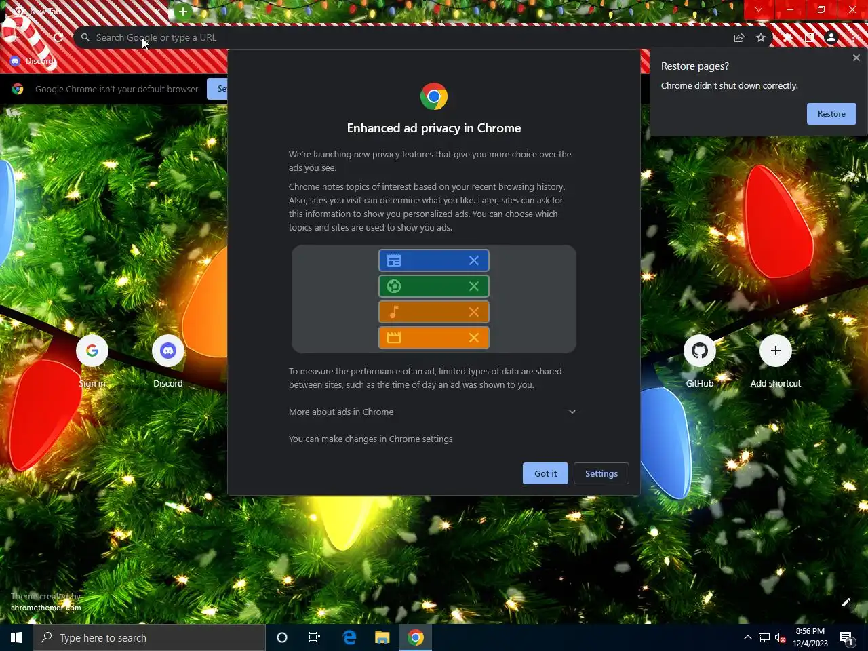This screenshot has height=651, width=868.
Task: Open the network status tray icon
Action: (764, 637)
